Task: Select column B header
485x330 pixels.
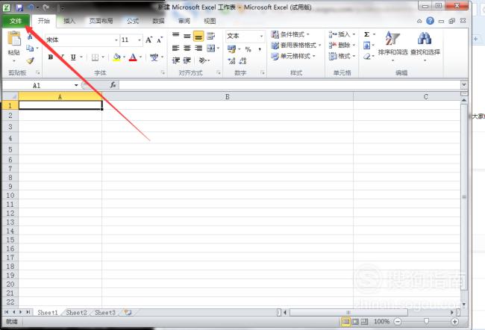Action: click(228, 96)
